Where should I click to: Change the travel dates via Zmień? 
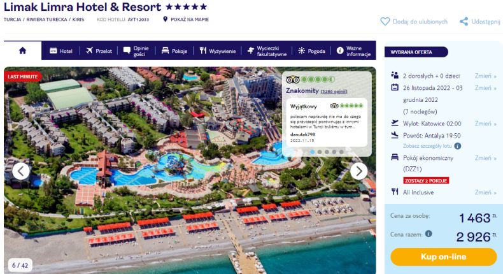coord(485,88)
